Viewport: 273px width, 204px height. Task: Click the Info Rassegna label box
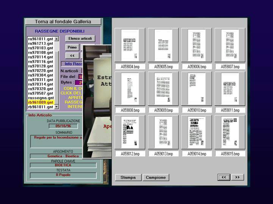pyautogui.click(x=72, y=64)
